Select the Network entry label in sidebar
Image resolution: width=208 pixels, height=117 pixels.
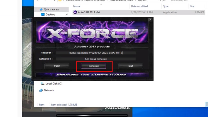49,90
